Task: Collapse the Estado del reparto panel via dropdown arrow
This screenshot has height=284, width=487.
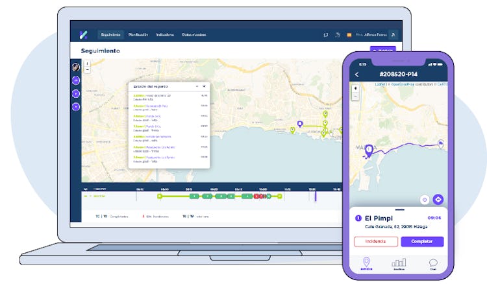Action: pos(197,86)
